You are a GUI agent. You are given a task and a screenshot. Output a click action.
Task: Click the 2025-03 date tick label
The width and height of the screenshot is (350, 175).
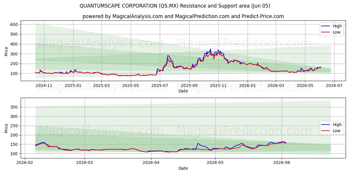pyautogui.click(x=101, y=86)
